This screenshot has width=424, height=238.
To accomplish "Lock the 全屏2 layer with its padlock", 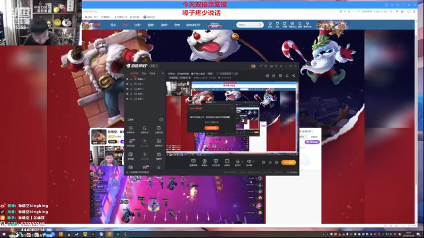I will pyautogui.click(x=131, y=99).
